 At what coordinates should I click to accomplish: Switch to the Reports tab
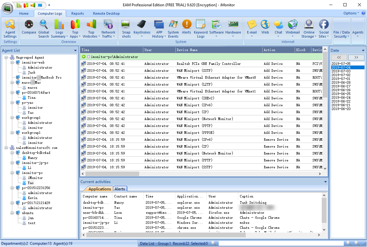(x=78, y=13)
